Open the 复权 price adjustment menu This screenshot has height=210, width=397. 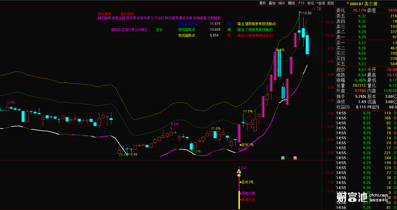[x=263, y=3]
